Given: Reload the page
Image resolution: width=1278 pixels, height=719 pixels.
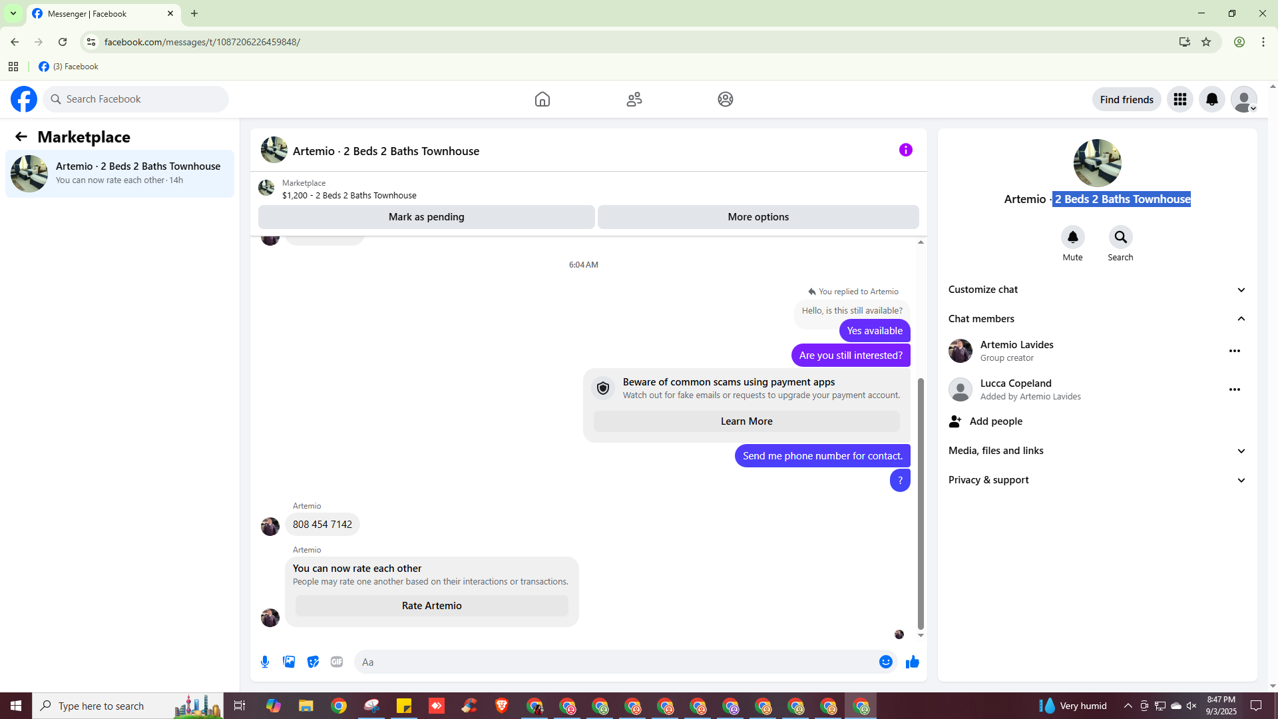Looking at the screenshot, I should (63, 42).
